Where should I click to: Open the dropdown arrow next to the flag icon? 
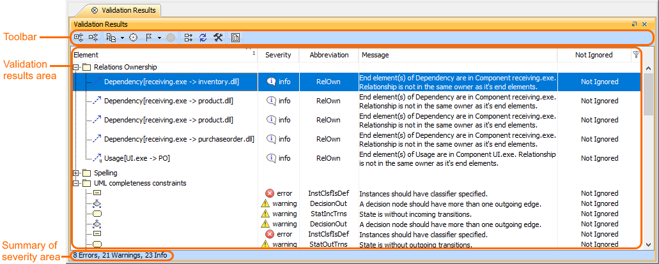[x=160, y=38]
